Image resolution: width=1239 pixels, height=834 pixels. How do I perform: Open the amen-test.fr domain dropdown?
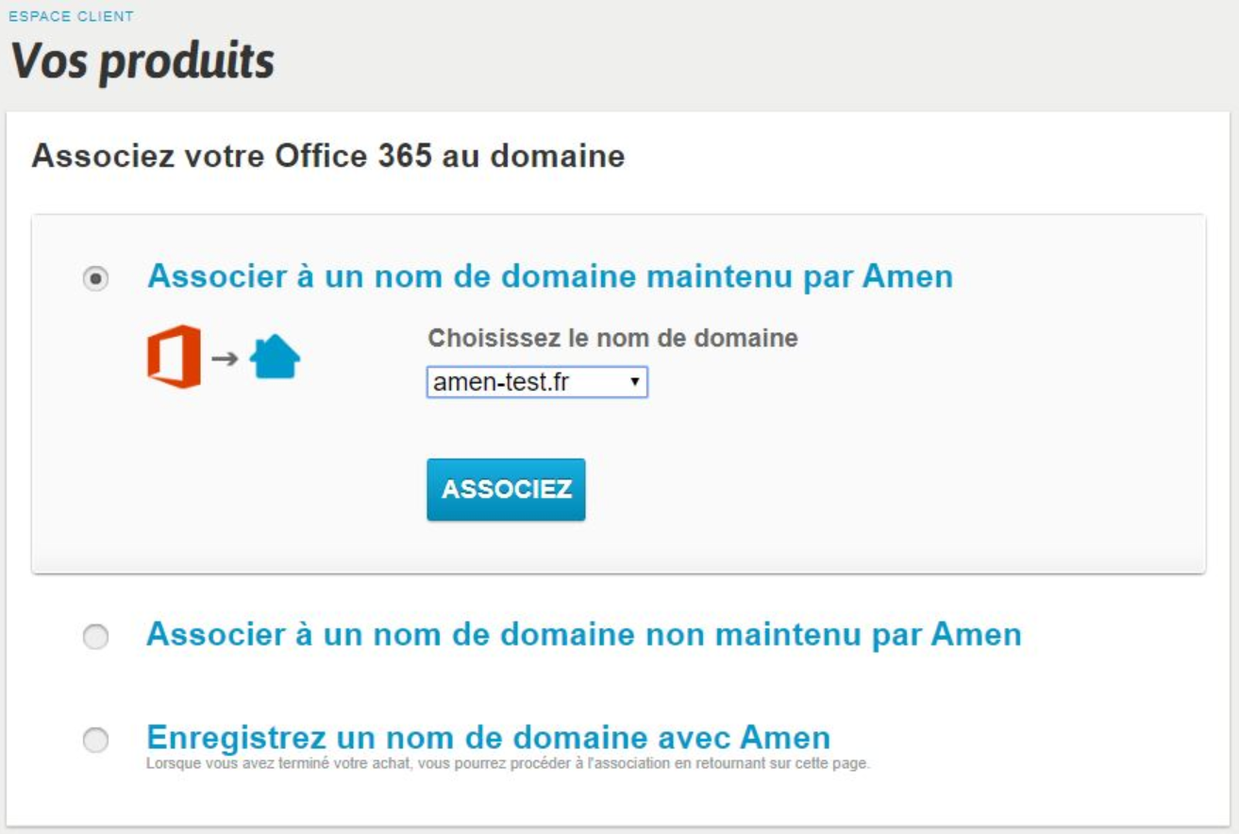click(x=537, y=382)
